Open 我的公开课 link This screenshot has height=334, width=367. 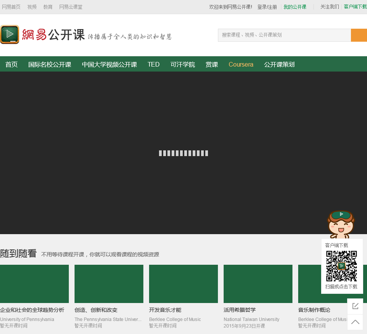click(x=295, y=7)
